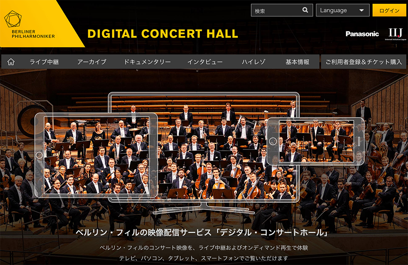Click the DIGITAL CONCERT HALL title
Viewport: 408px width, 265px height.
(x=163, y=34)
